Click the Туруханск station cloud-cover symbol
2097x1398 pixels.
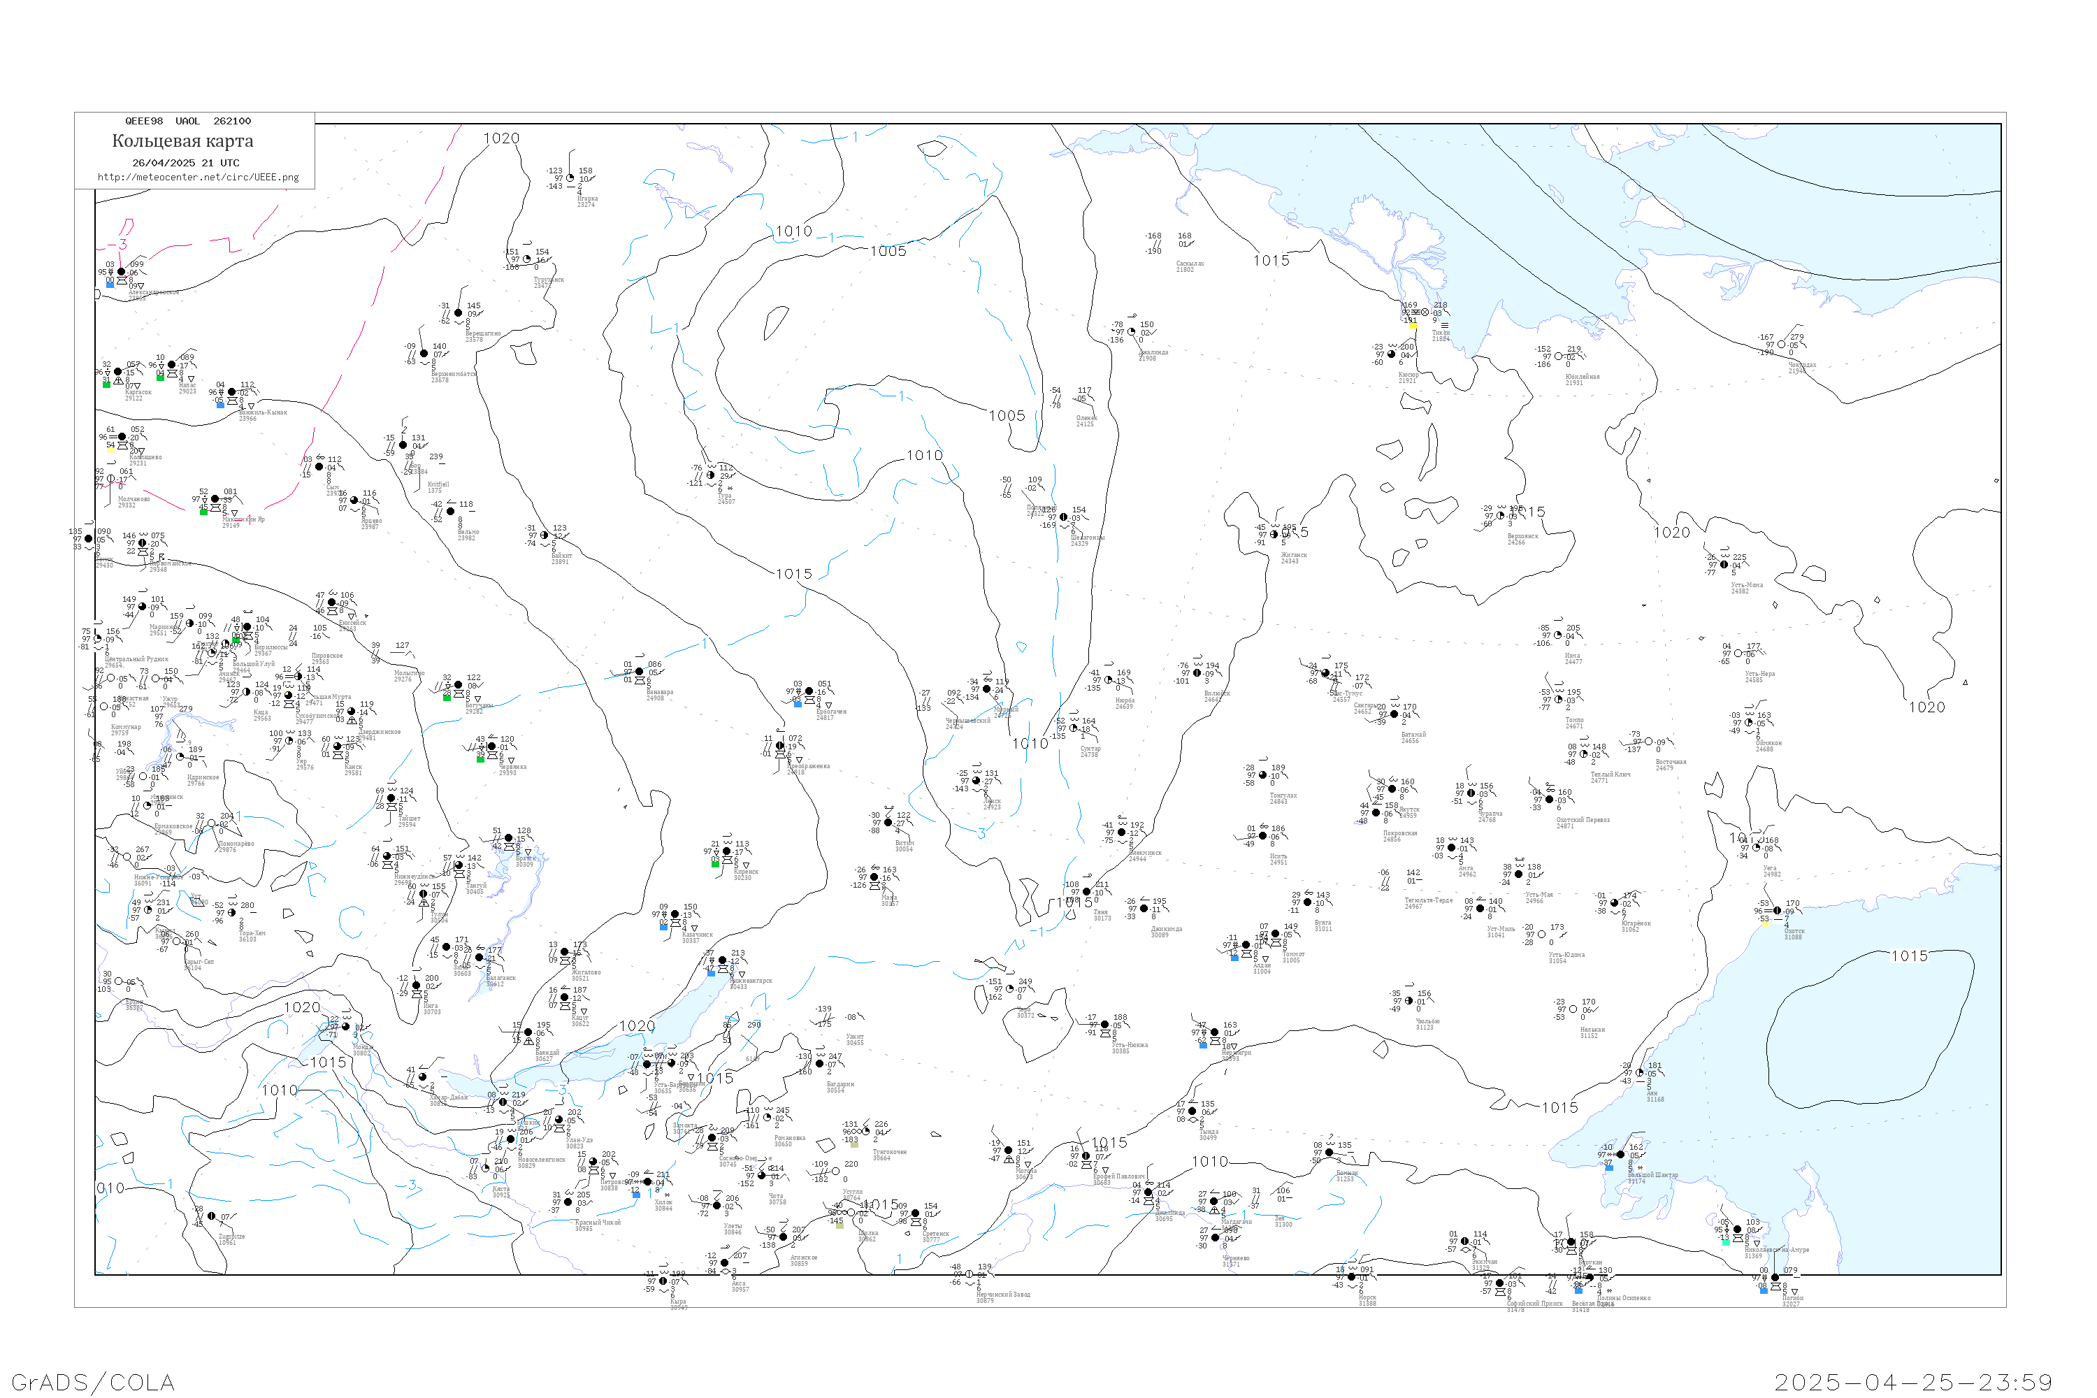pyautogui.click(x=527, y=259)
